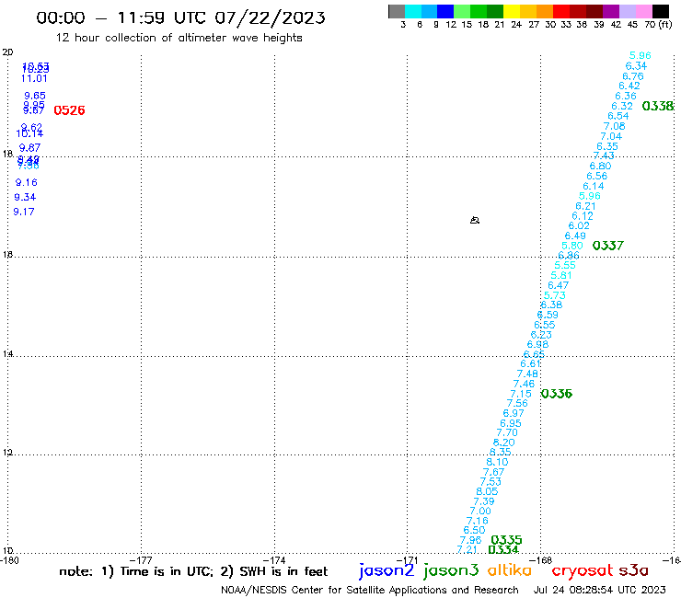
Task: Click the 5.73 wave height value
Action: [x=555, y=295]
